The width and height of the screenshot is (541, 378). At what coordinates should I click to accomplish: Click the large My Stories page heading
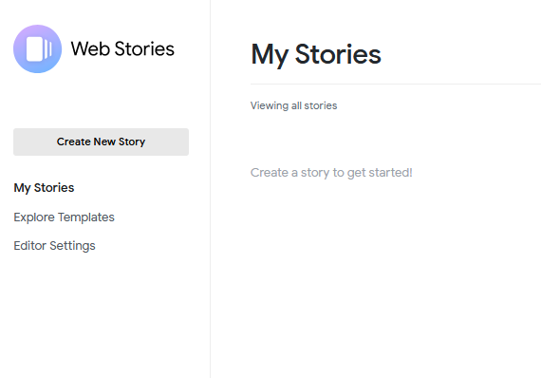[316, 54]
